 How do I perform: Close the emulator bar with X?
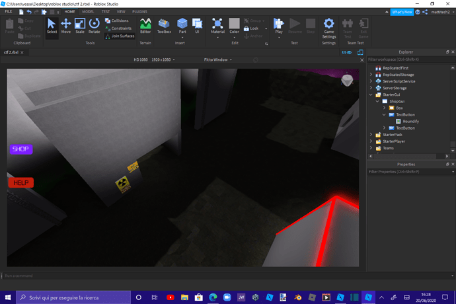(361, 60)
